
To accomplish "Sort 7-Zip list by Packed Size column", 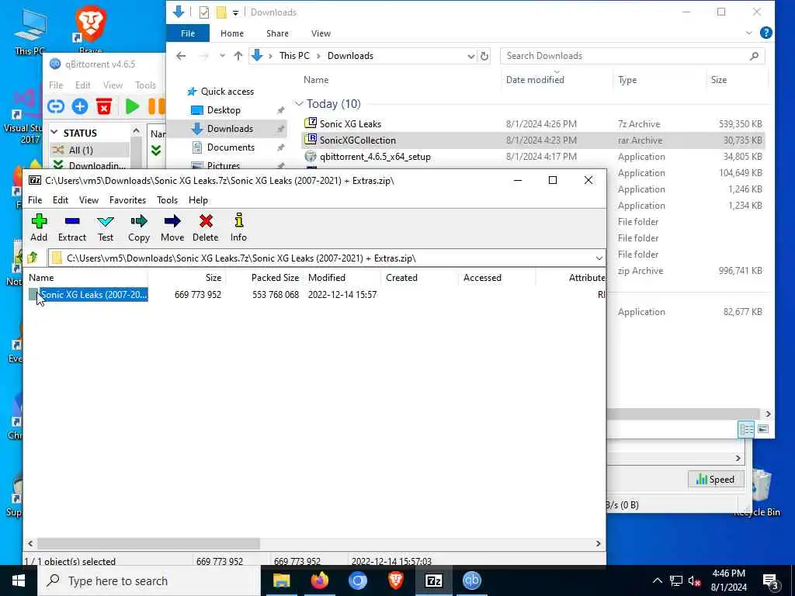I will (275, 278).
